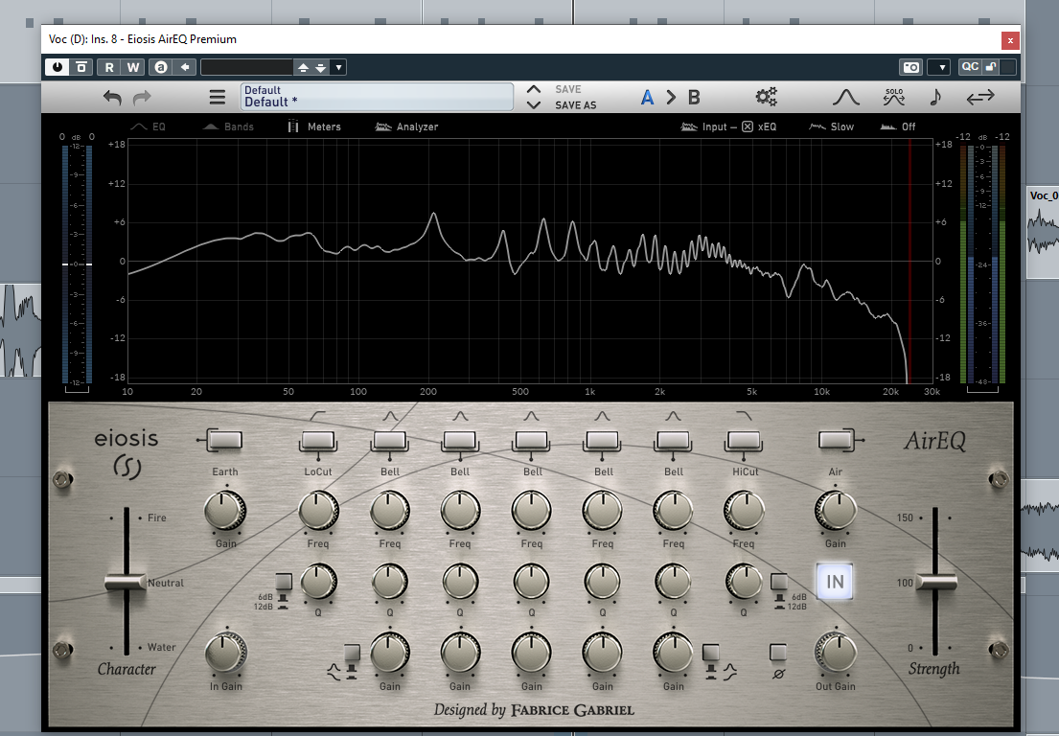Open the settings gears icon
The image size is (1059, 736).
point(767,97)
